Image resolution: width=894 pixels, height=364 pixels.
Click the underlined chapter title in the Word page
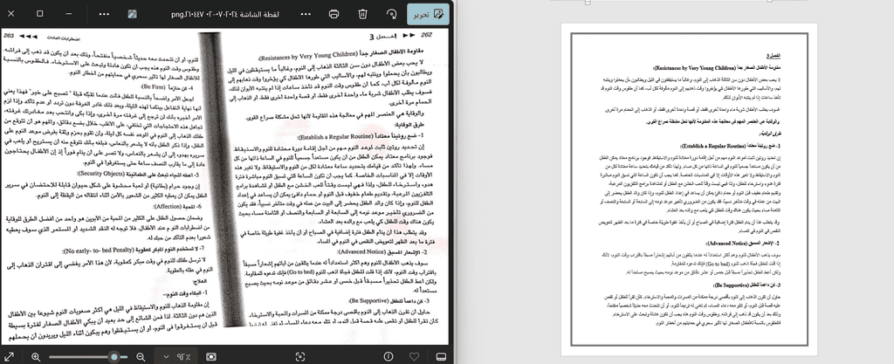coord(773,55)
